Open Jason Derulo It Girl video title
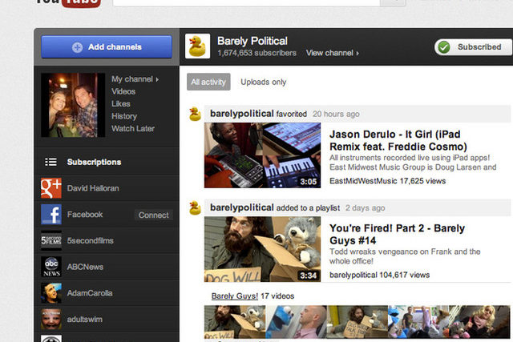This screenshot has width=513, height=342. pos(398,140)
